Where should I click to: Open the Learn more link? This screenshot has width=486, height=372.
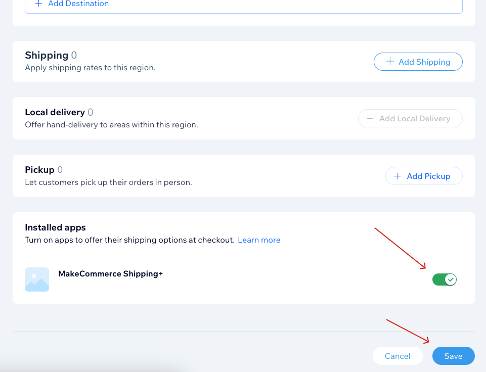(259, 240)
